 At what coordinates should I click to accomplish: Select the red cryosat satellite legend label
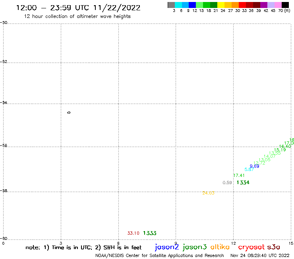251,247
